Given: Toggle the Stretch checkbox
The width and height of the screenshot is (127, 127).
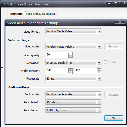Looking at the screenshot, I should coord(106,62).
